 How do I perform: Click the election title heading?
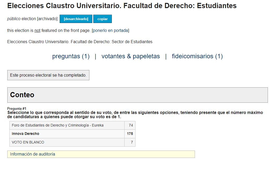tap(122, 6)
